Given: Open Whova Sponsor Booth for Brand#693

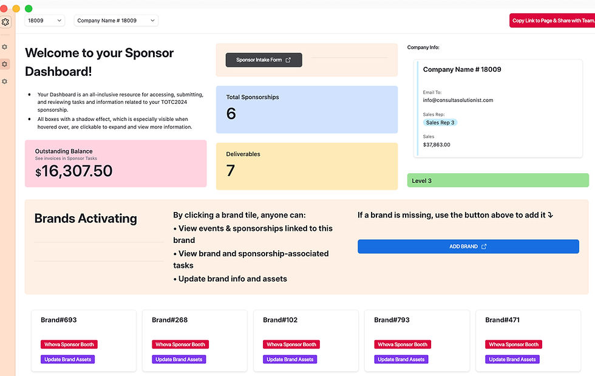Looking at the screenshot, I should [69, 344].
